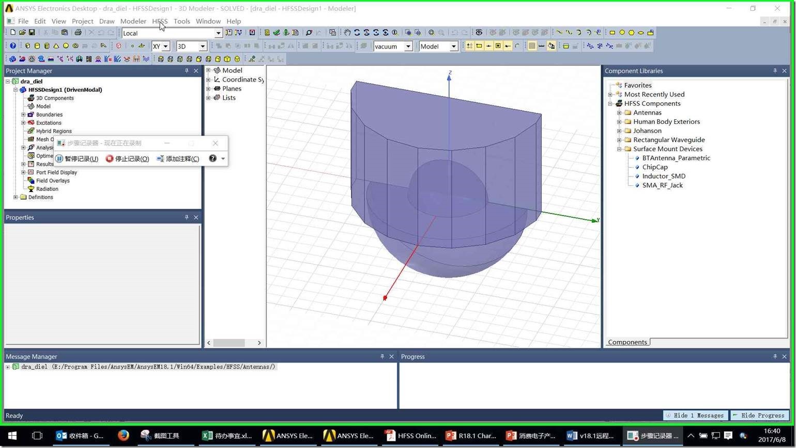Select the Draw Cone tool
This screenshot has width=796, height=448.
tap(56, 46)
